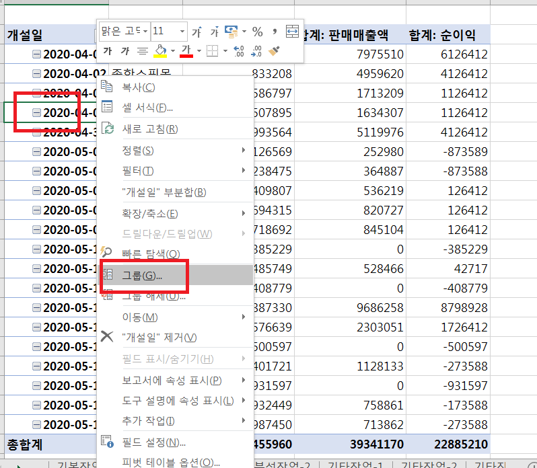The height and width of the screenshot is (468, 537).
Task: Click the percent style icon in mini toolbar
Action: 257,32
